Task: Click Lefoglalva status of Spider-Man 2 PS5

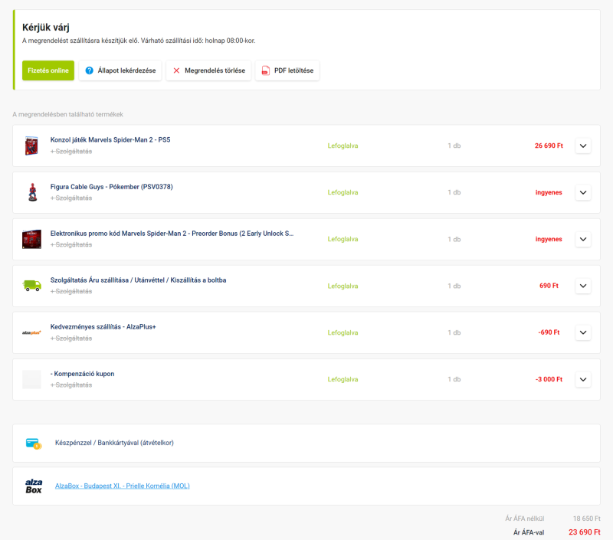Action: coord(343,146)
